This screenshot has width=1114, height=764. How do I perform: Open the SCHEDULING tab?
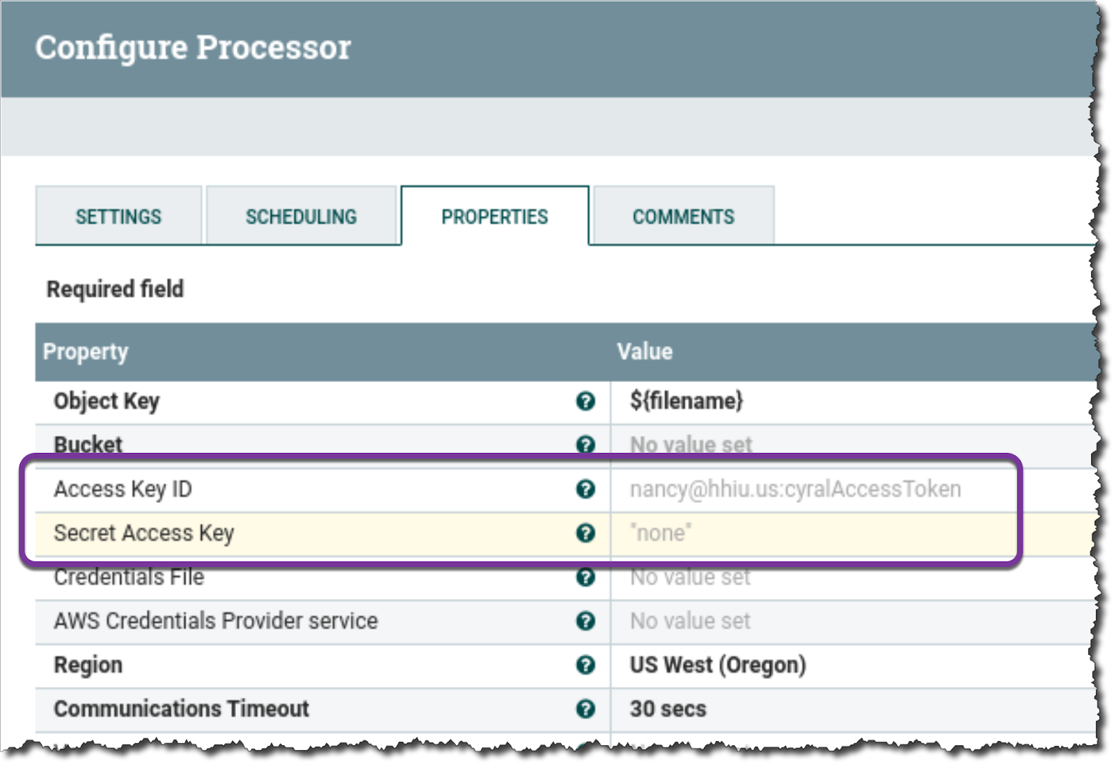[301, 216]
